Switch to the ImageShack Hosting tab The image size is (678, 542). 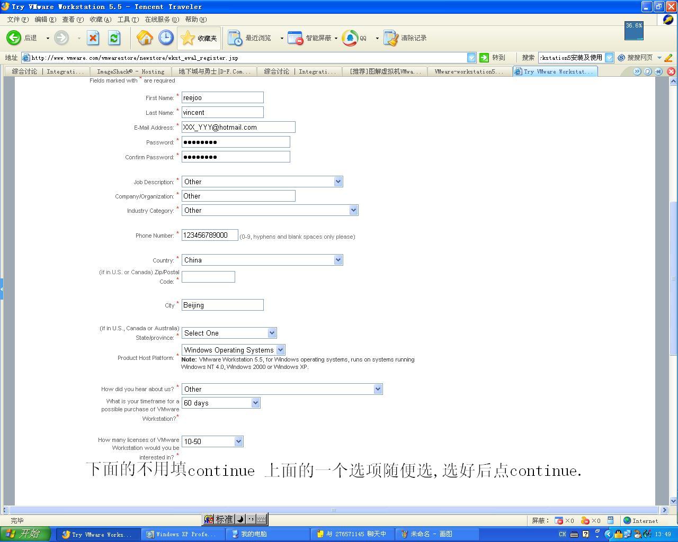pyautogui.click(x=131, y=71)
